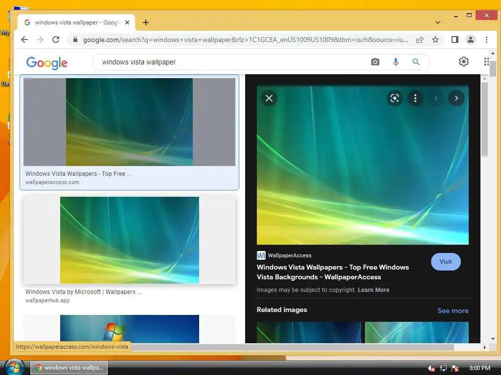501x375 pixels.
Task: Search inside image with Lens
Action: point(395,98)
